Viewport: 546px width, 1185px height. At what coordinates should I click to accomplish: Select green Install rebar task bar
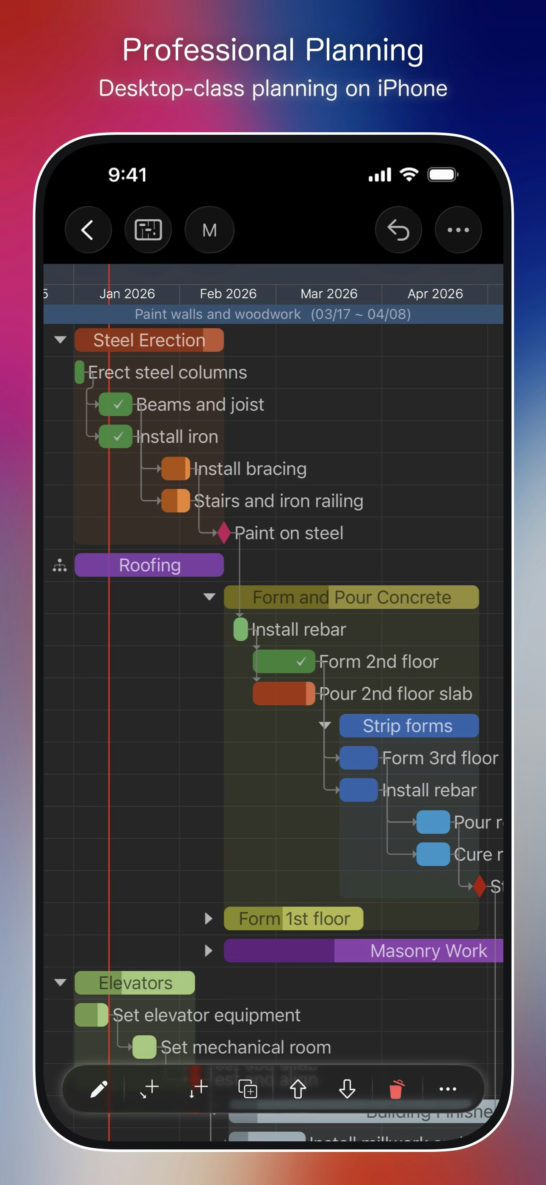point(241,629)
